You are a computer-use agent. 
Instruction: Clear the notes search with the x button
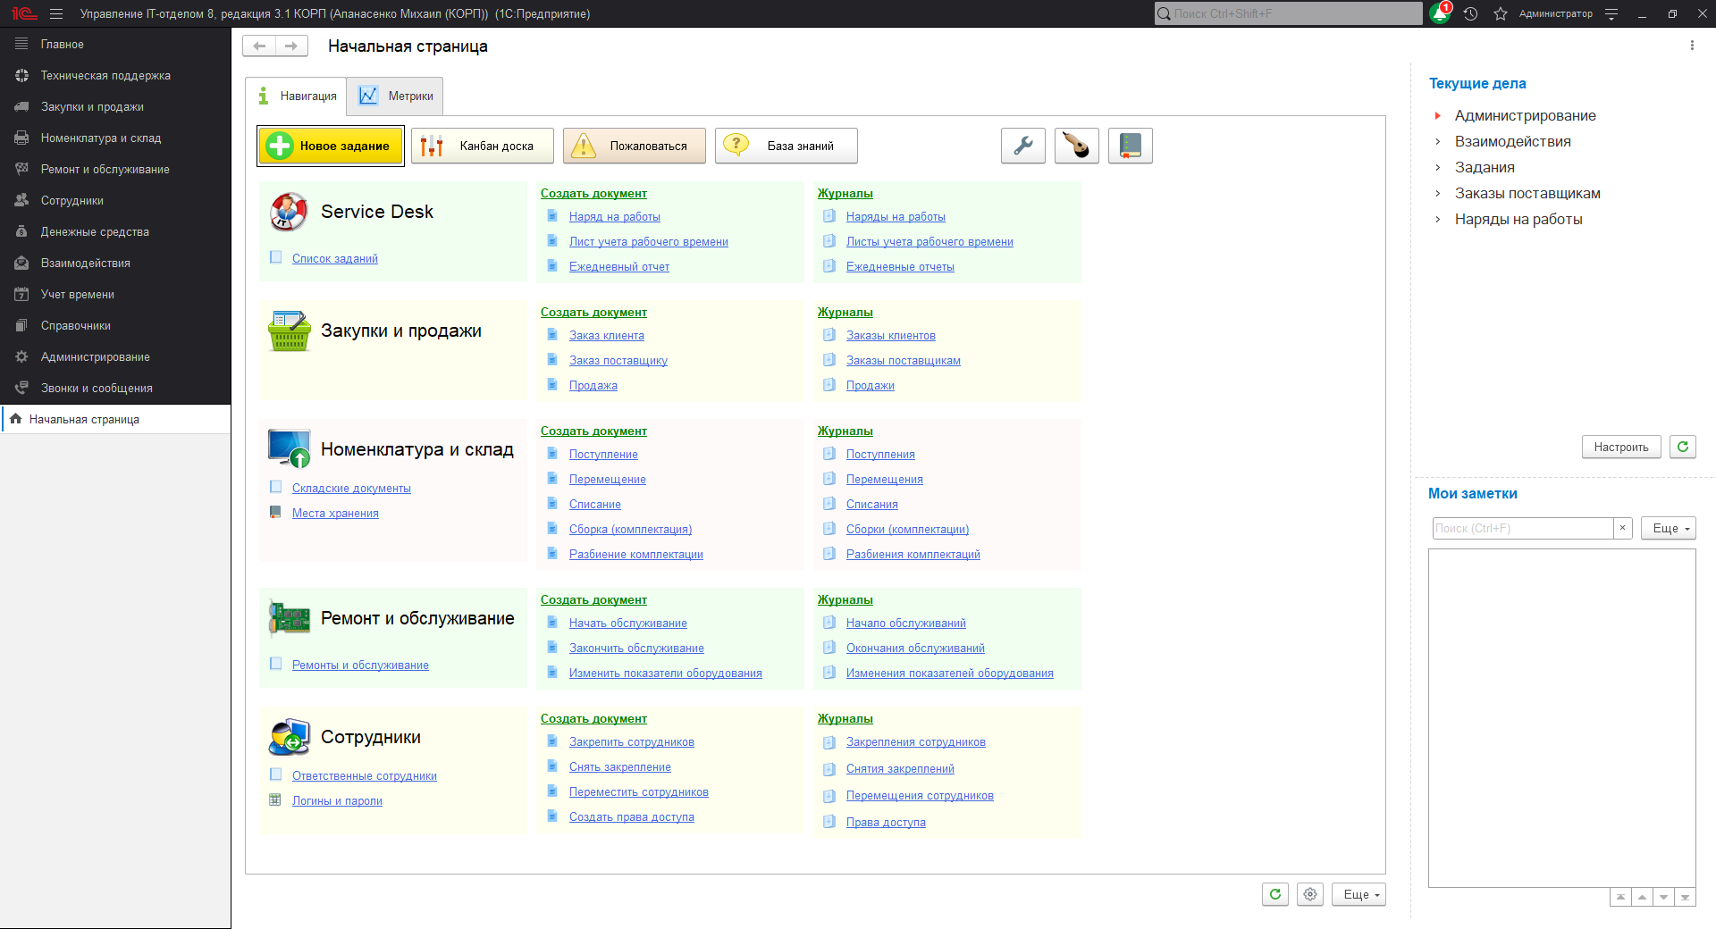[1622, 528]
